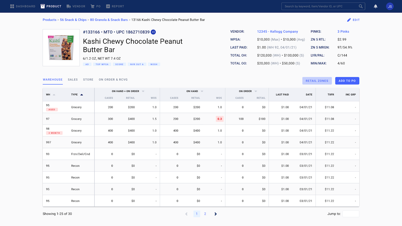The width and height of the screenshot is (402, 226).
Task: Click the search magnifier icon
Action: pyautogui.click(x=361, y=6)
